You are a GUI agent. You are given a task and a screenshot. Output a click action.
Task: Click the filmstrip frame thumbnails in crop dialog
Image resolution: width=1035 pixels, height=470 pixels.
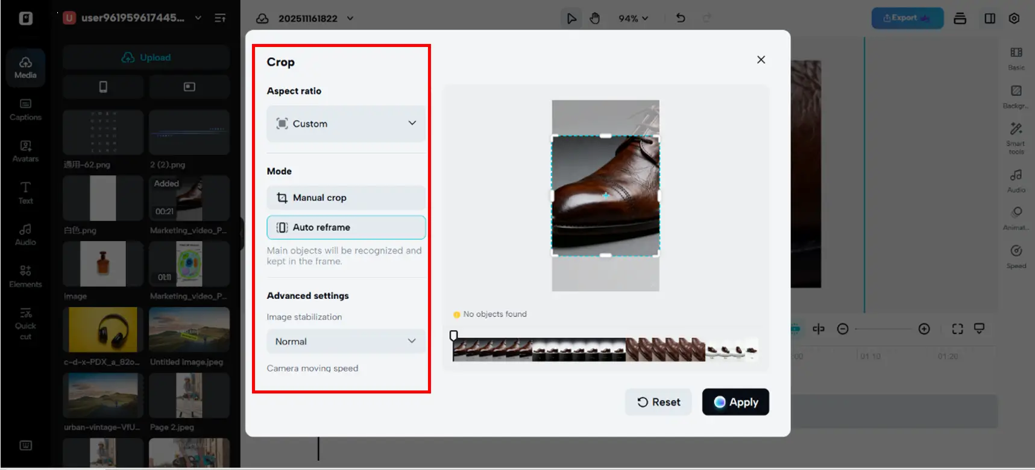point(605,349)
